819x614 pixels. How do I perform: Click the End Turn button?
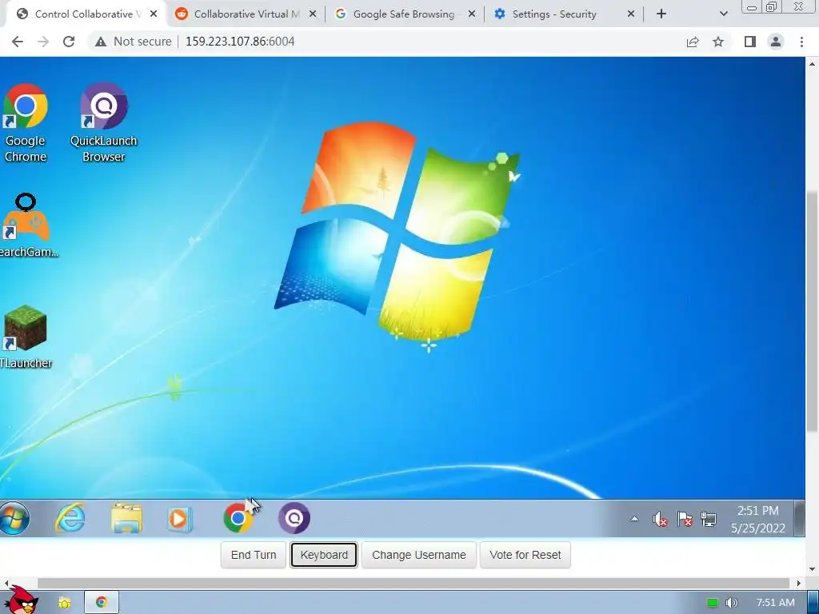[x=254, y=555]
